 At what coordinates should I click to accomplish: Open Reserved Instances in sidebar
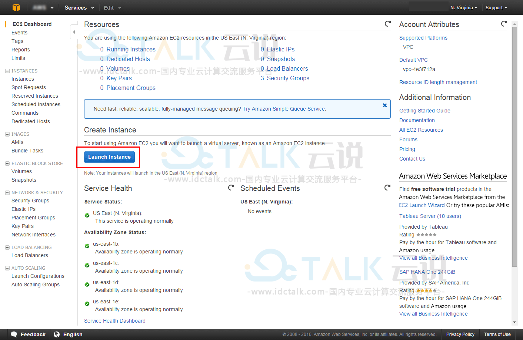point(35,96)
